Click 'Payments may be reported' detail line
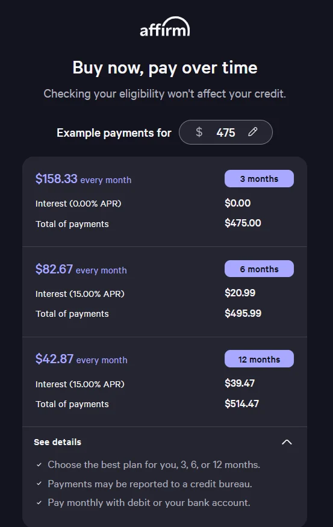This screenshot has width=333, height=527. coord(150,484)
